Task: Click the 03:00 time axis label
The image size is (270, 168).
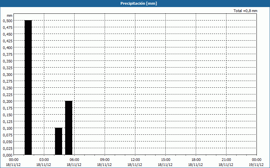Action: pos(44,160)
